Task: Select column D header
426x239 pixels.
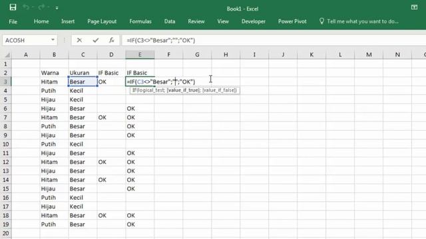Action: click(x=111, y=54)
